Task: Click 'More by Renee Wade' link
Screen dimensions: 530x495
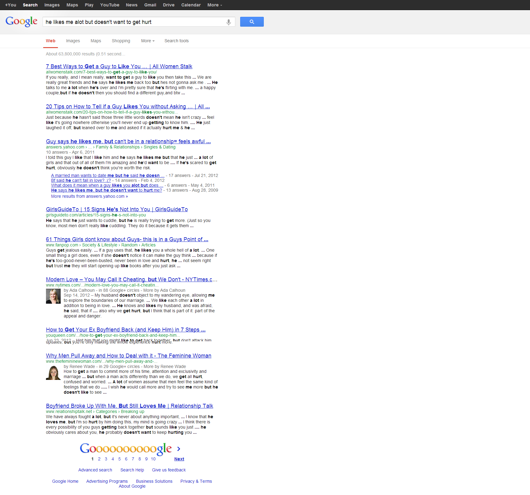Action: [165, 366]
